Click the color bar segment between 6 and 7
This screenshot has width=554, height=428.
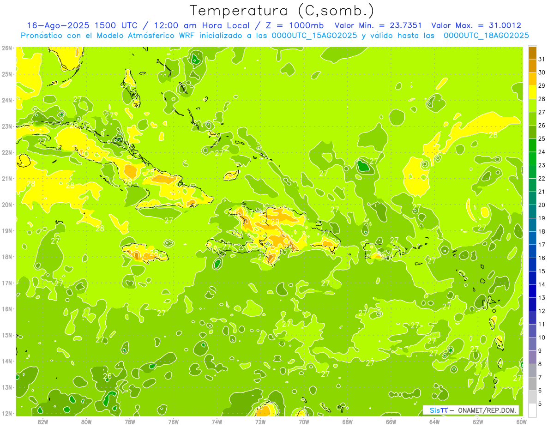(x=532, y=384)
